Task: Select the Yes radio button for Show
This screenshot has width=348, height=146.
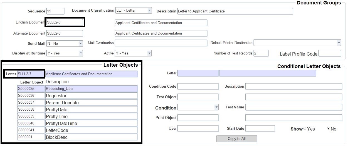Action: pyautogui.click(x=305, y=129)
